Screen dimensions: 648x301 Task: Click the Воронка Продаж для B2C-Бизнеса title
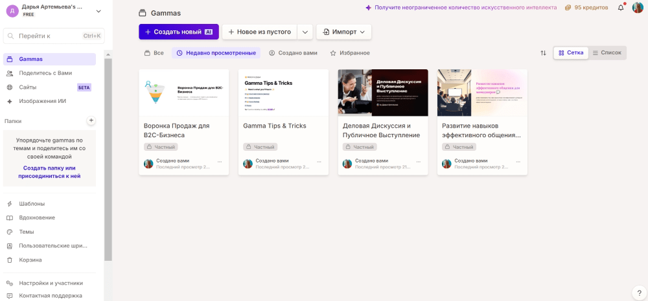coord(177,131)
